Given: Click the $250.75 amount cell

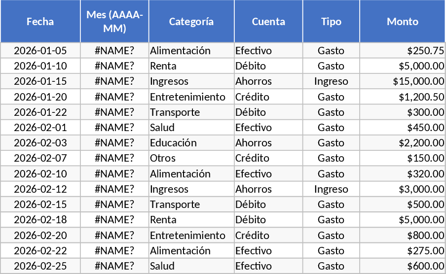Looking at the screenshot, I should (x=403, y=51).
